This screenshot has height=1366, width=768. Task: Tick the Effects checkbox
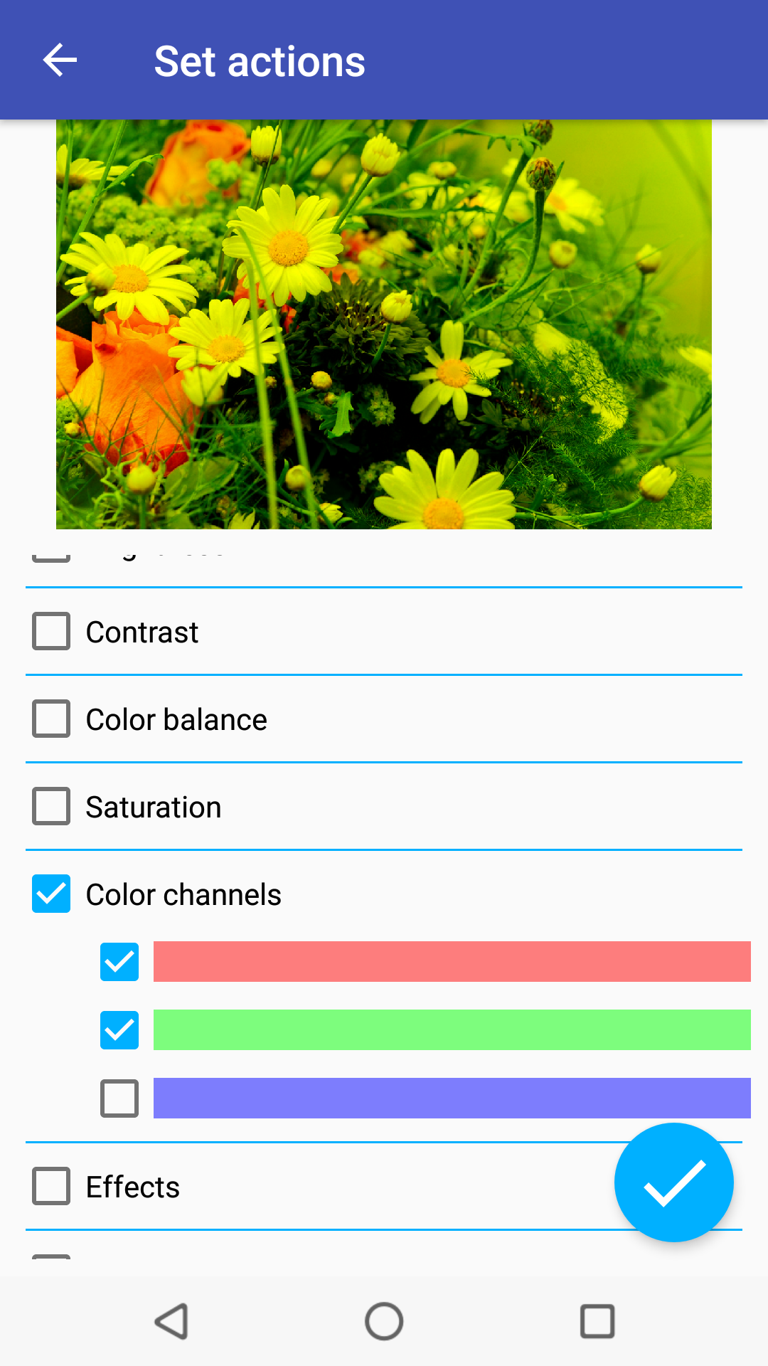pos(51,1186)
